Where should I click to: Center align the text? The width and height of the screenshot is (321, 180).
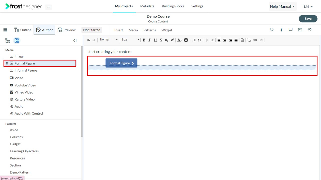225,40
